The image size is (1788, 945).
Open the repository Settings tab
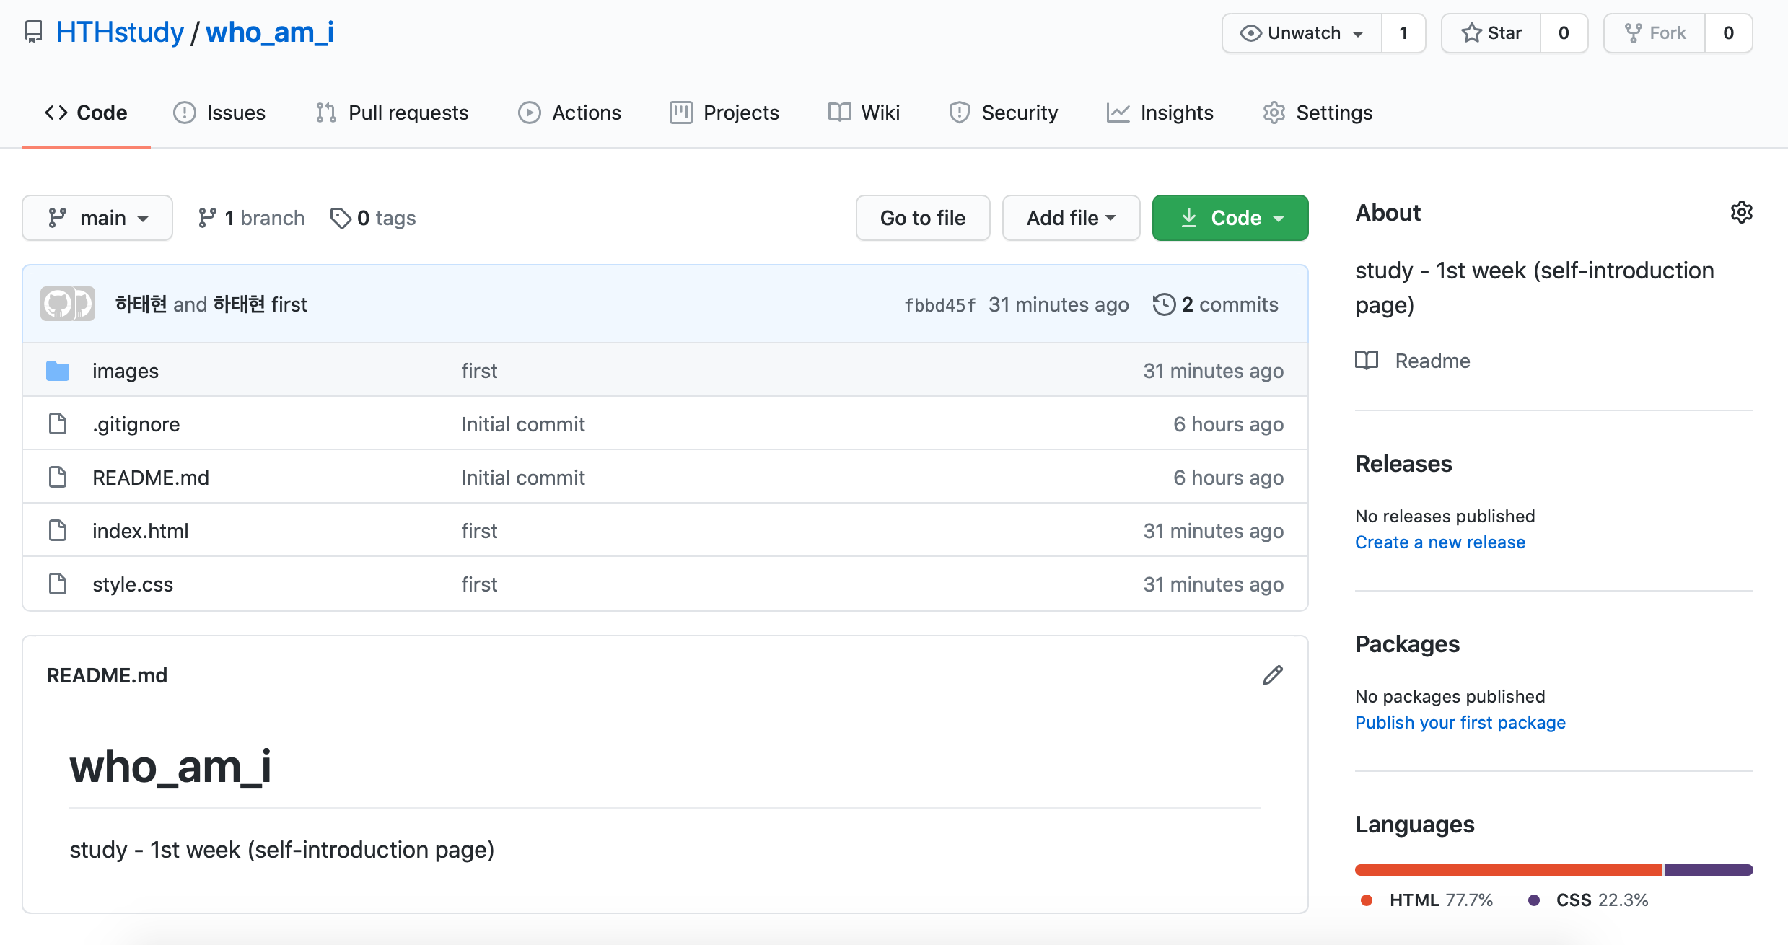[x=1318, y=113]
